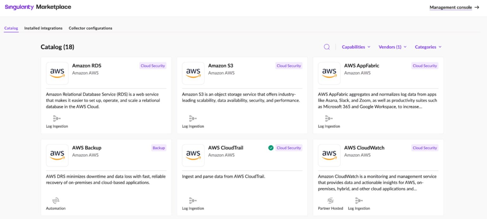Select the Log Ingestion icon on Amazon S3
Viewport: 487px width, 219px height.
click(x=193, y=118)
